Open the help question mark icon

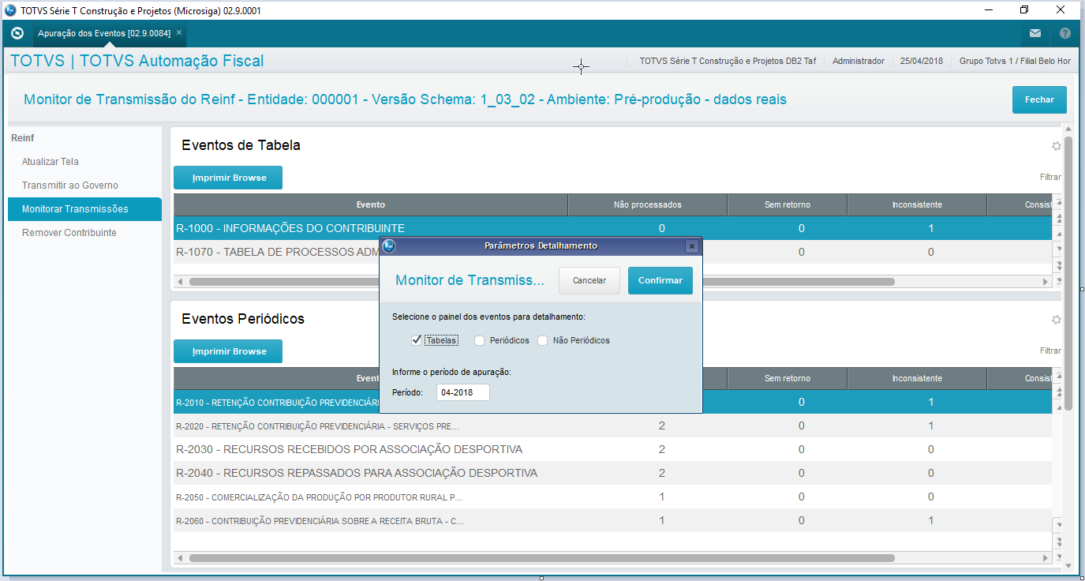(1065, 33)
